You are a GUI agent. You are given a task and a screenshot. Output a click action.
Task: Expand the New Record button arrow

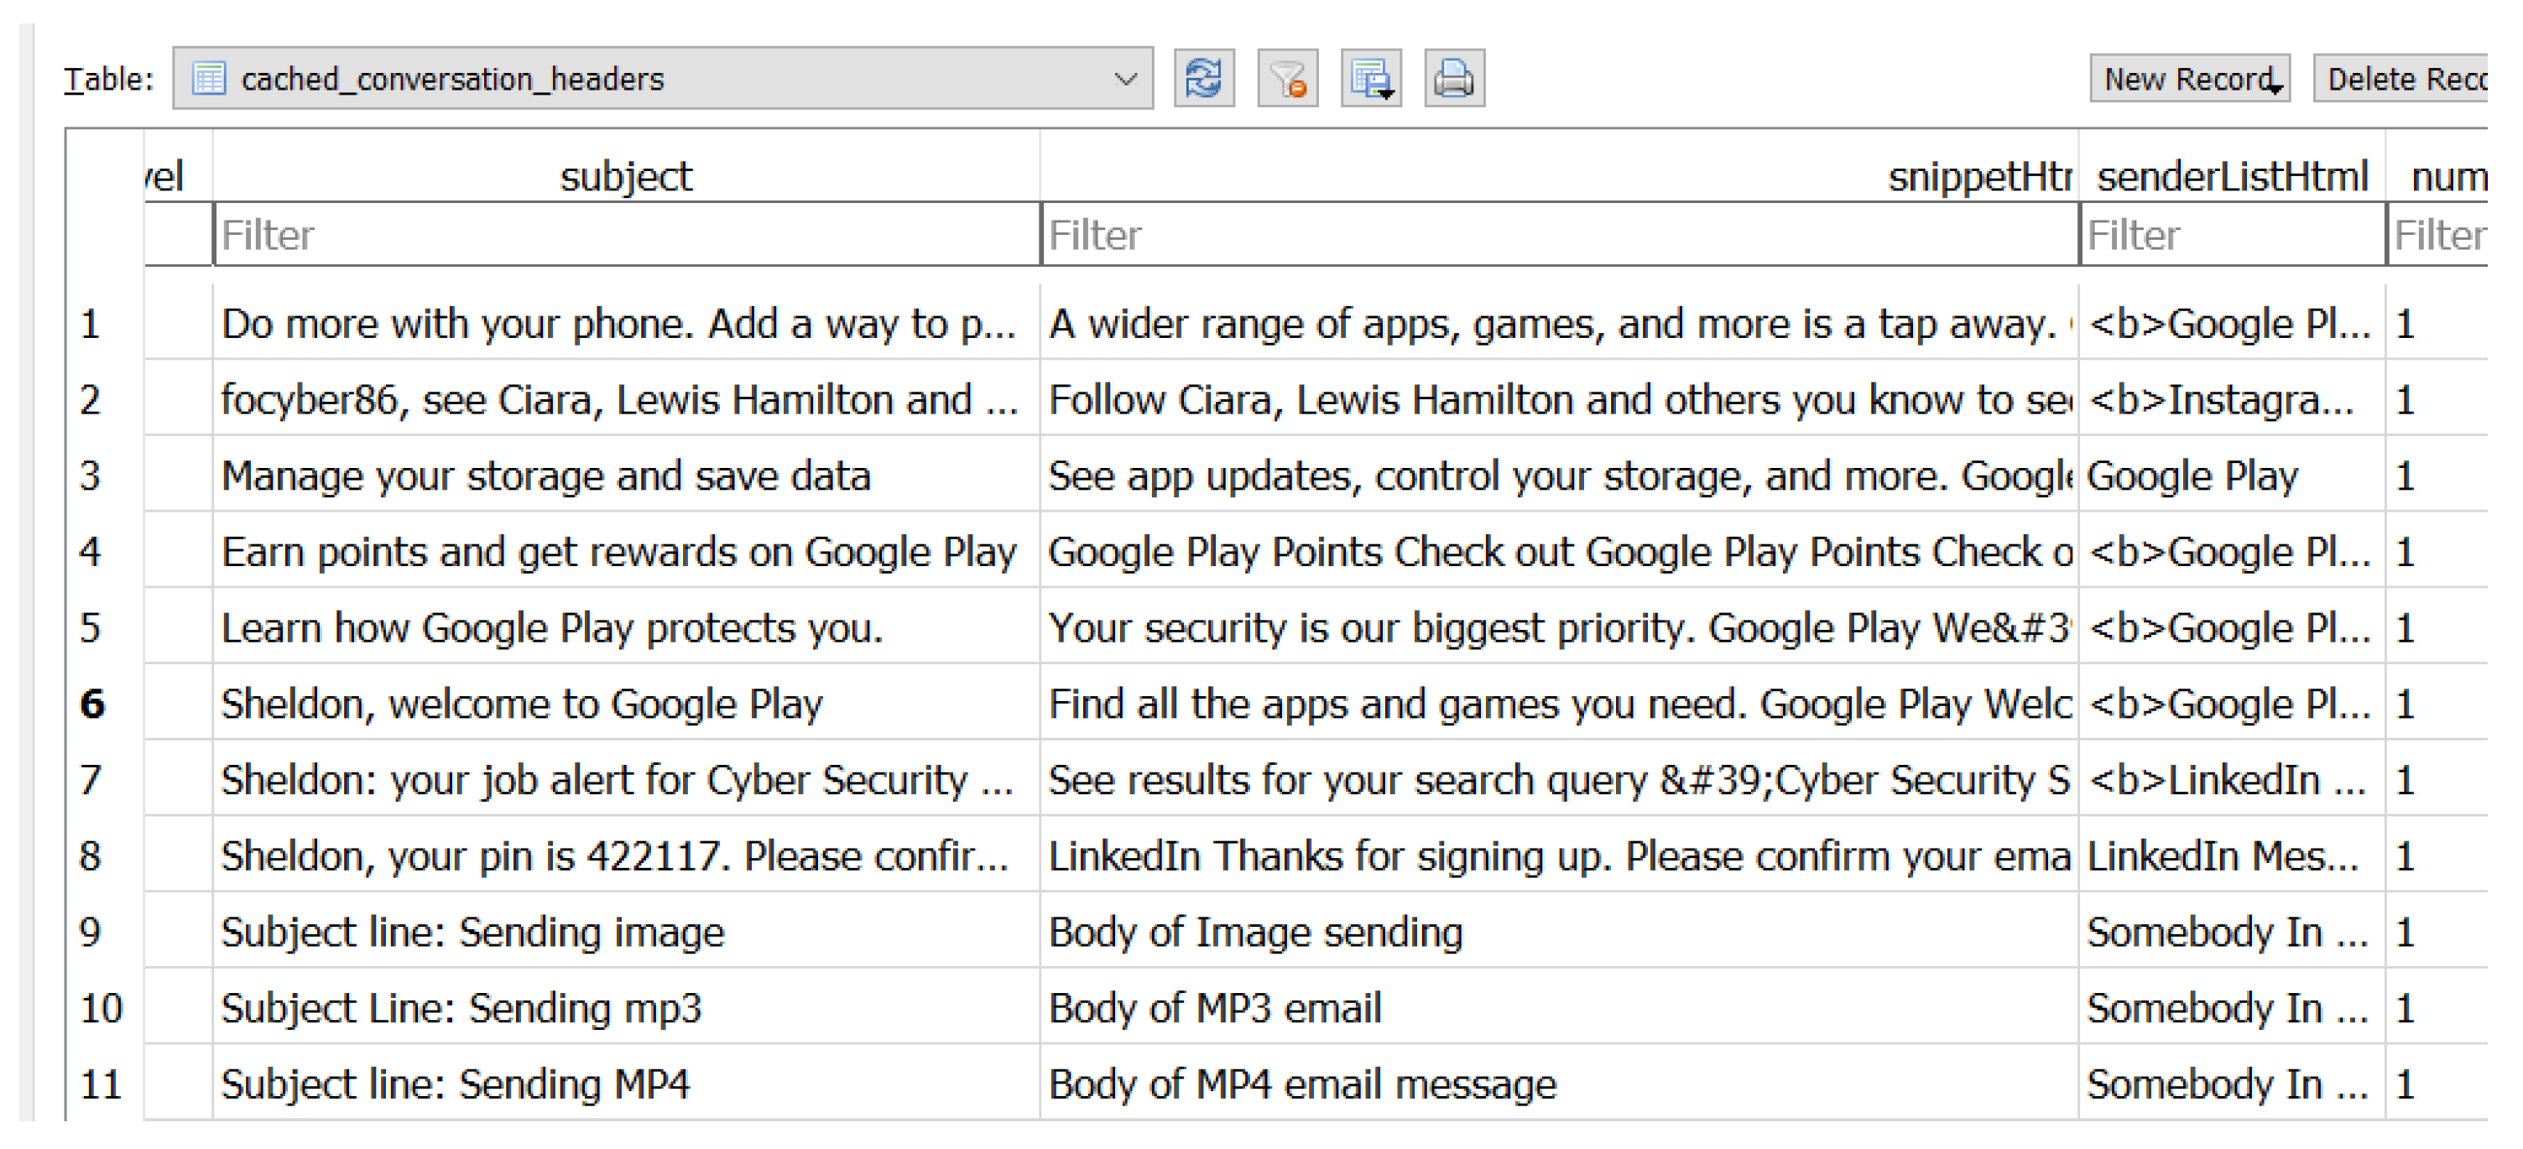(x=2275, y=88)
